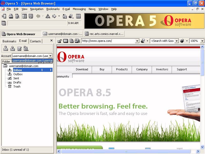This screenshot has width=205, height=154.
Task: Open the Drafts folder
Action: tap(17, 82)
